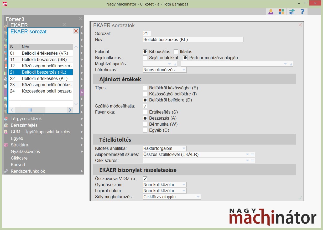Image resolution: width=323 pixels, height=230 pixels.
Task: Sort list by Név column header
Action: click(47, 47)
